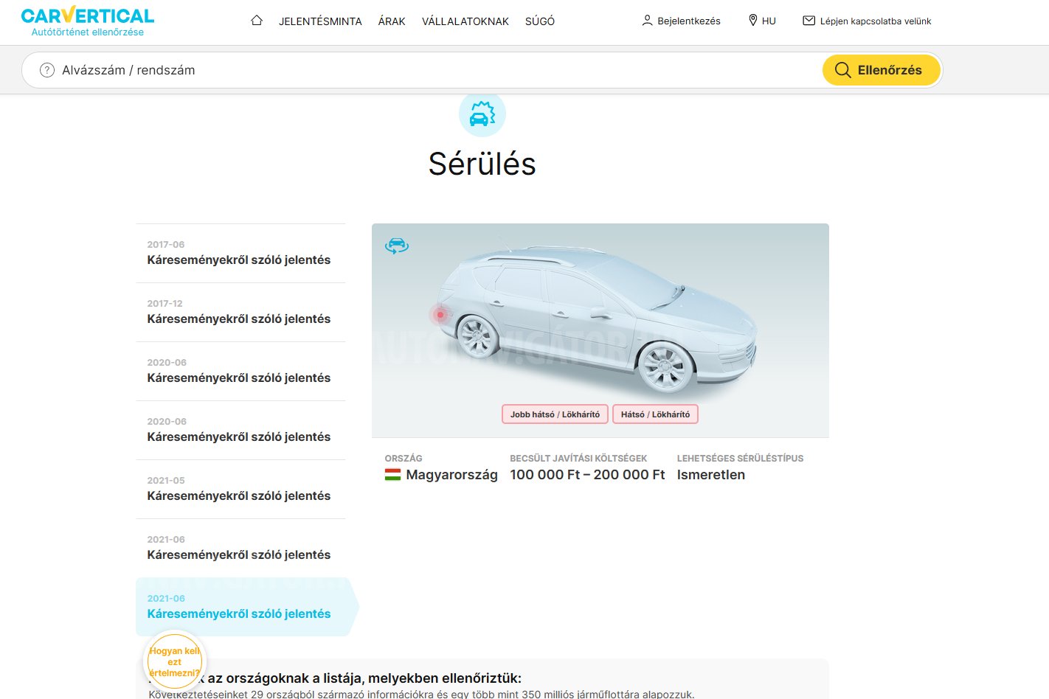
Task: Click the 360 rotate car view icon
Action: click(x=397, y=246)
